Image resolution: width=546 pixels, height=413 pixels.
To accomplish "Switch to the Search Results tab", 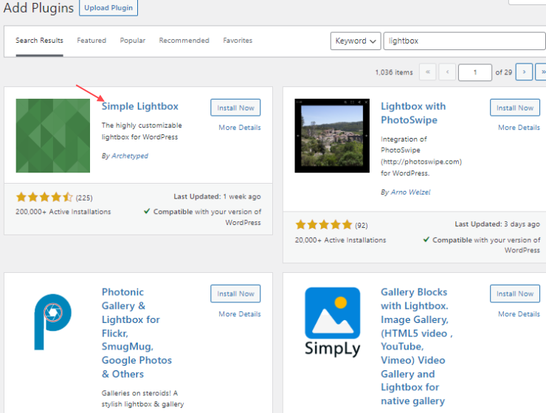I will (39, 41).
